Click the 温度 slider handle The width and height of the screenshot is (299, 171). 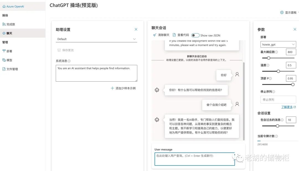click(x=279, y=71)
